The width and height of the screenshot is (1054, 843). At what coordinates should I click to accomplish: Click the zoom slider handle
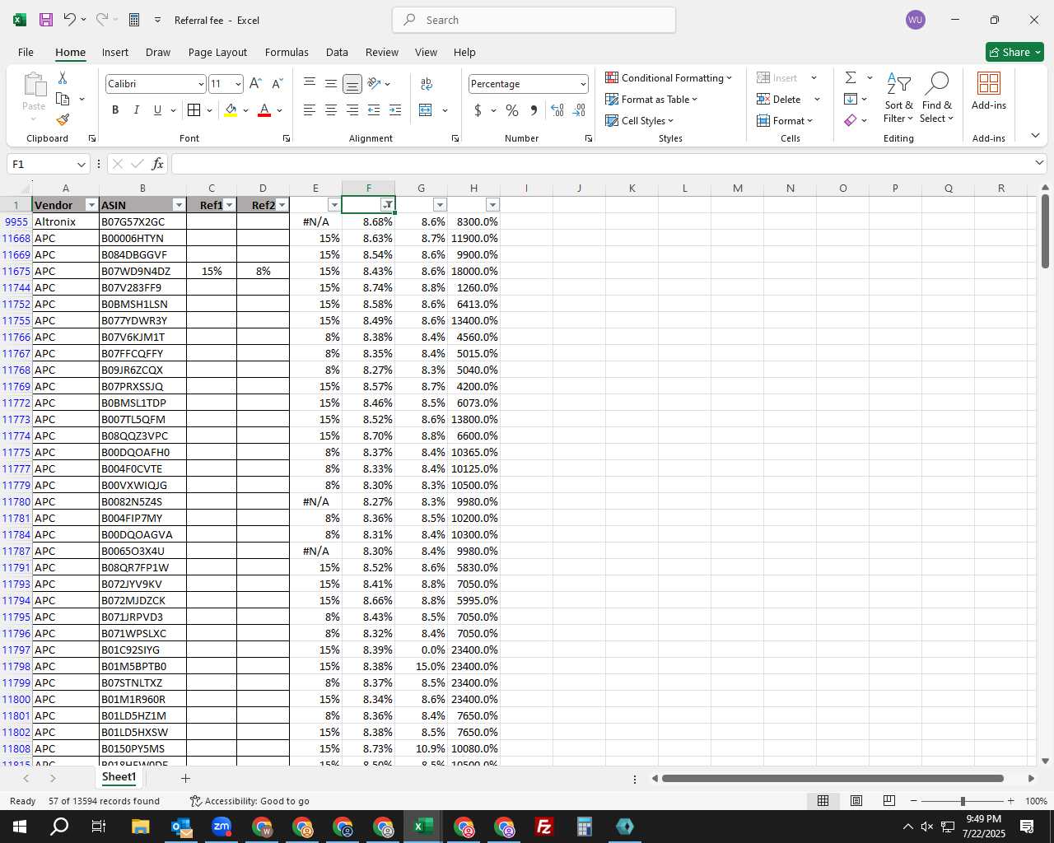click(x=963, y=801)
